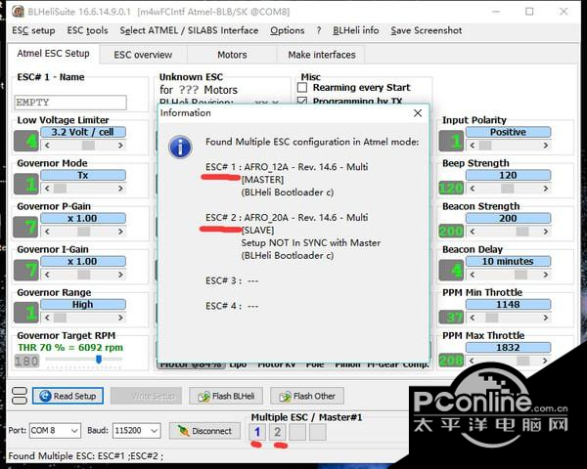Screen dimensions: 587x469
Task: Select ESC number 1 button
Action: 257,432
